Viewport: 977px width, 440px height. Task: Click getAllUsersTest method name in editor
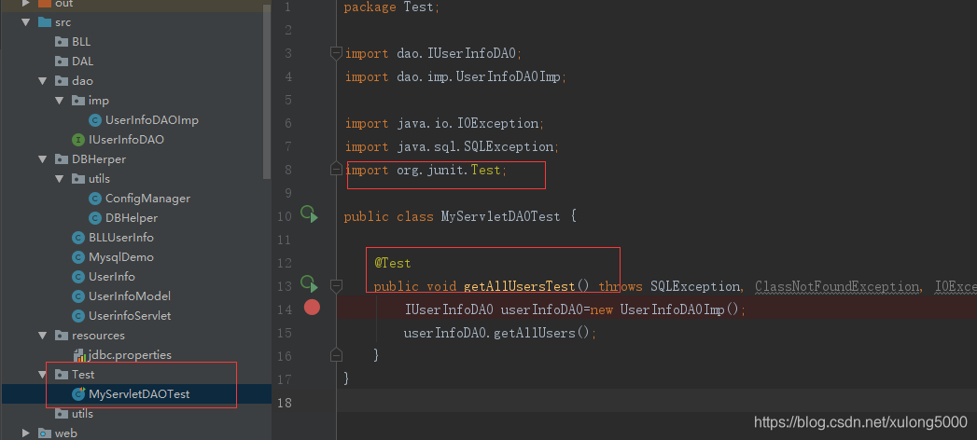(520, 286)
